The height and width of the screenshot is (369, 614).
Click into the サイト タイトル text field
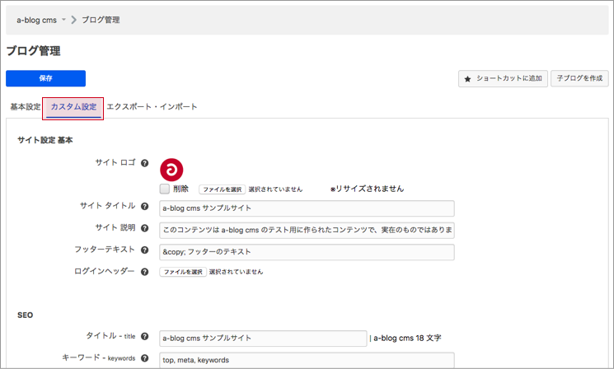(x=307, y=208)
